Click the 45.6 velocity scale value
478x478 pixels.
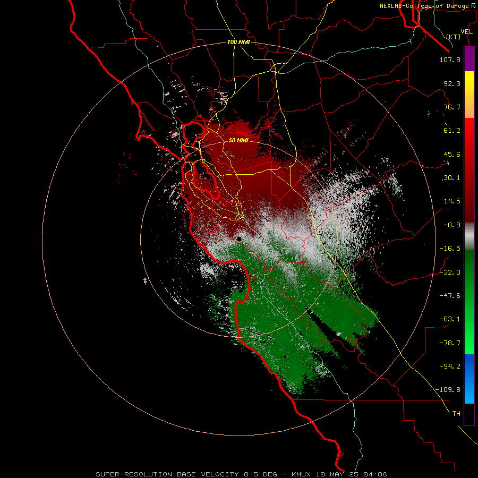pyautogui.click(x=452, y=154)
